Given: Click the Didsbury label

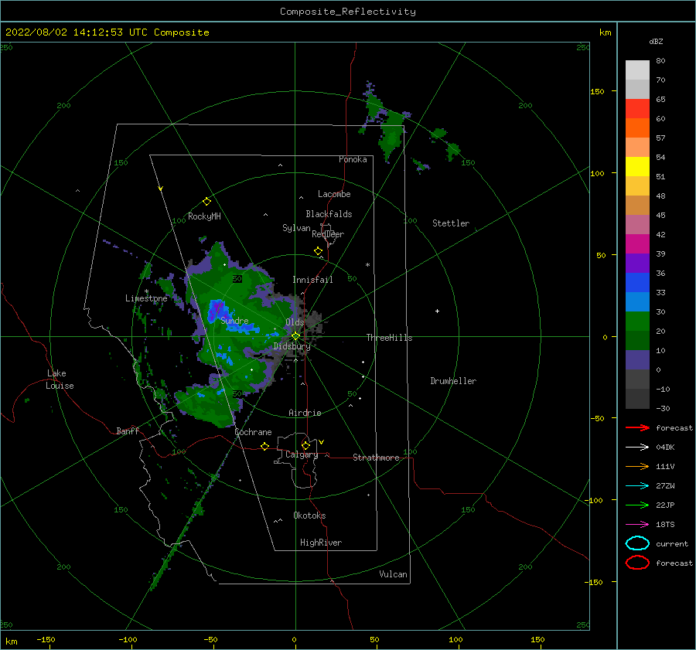Looking at the screenshot, I should (x=292, y=346).
